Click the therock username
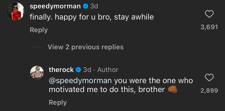The width and height of the screenshot is (225, 111). click(x=61, y=70)
